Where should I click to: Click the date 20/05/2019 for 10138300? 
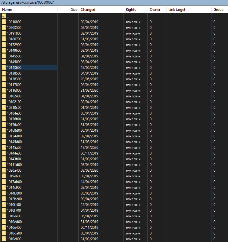[89, 79]
